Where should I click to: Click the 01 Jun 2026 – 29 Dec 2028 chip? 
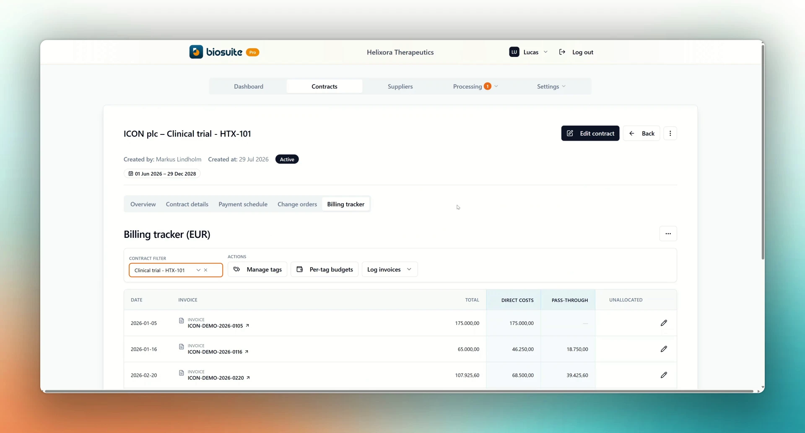pyautogui.click(x=162, y=173)
